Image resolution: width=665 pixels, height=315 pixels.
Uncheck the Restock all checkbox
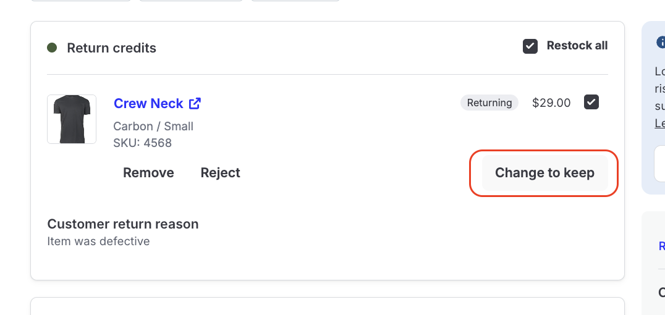click(530, 46)
